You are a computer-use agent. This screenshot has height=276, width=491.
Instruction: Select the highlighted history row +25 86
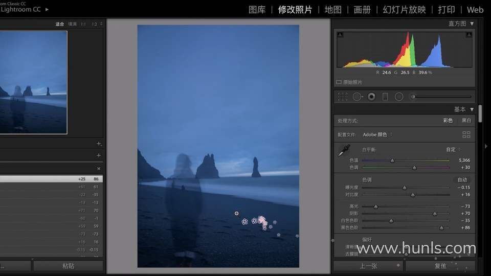pyautogui.click(x=51, y=179)
